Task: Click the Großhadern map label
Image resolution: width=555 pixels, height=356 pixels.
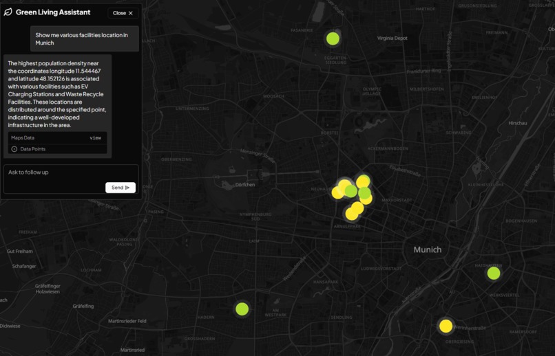Action: point(200,339)
